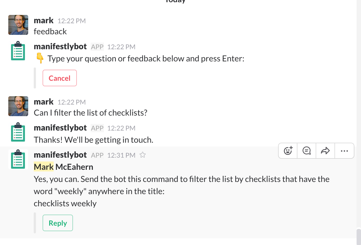Click manifestlybot clipboard icon beside Thanks message
Viewport: 361px width, 245px height.
18,132
